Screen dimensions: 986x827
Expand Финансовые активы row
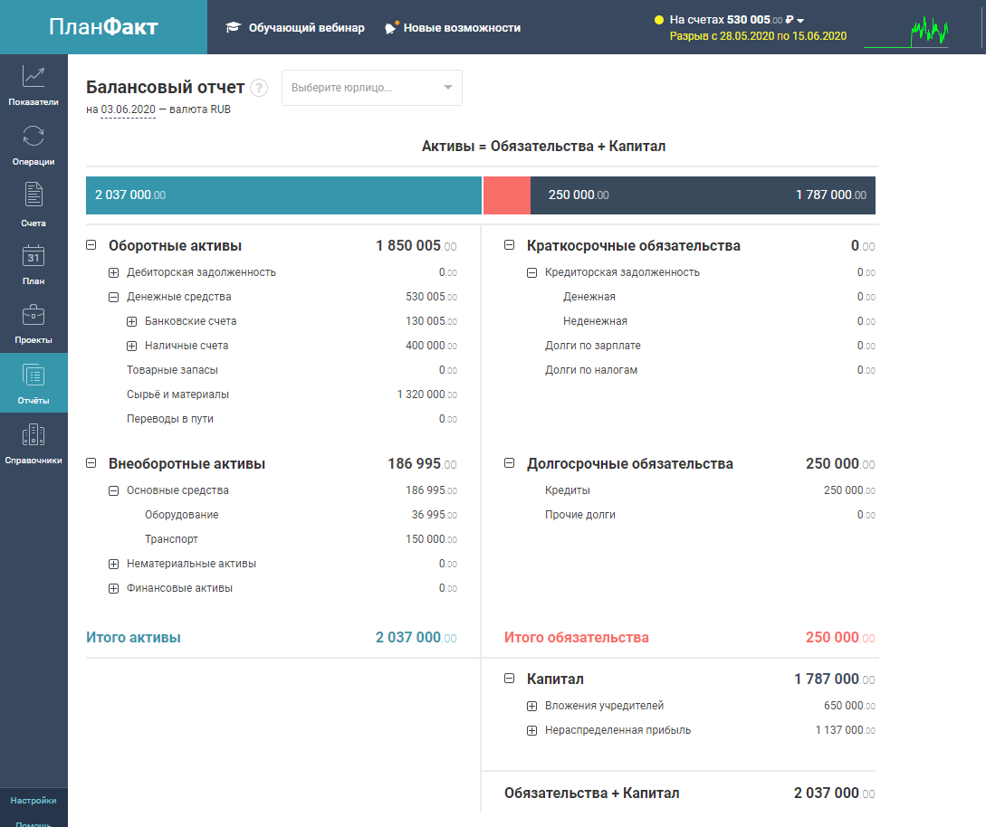[114, 589]
